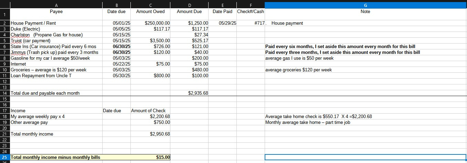Click the $27.34 amount due cell
Screen dimensions: 467x163
[190, 35]
